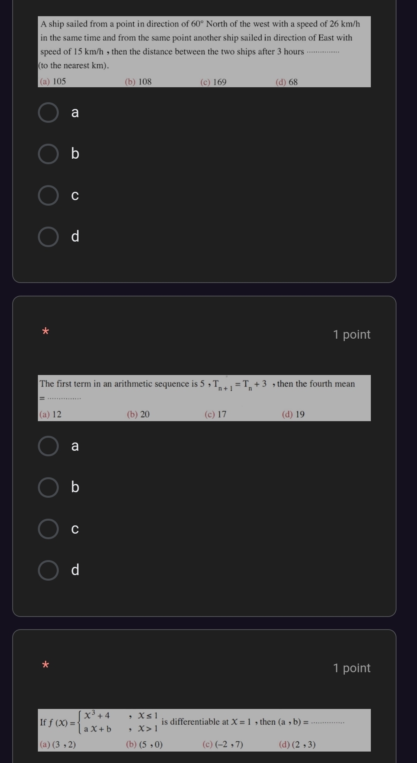Select option d for the ship distance question
The height and width of the screenshot is (763, 417).
48,237
